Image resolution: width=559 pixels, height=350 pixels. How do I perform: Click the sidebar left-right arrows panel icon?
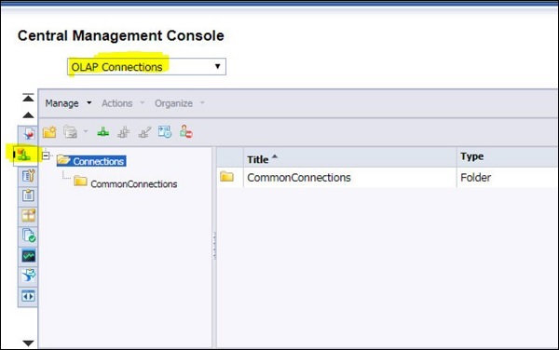[28, 296]
